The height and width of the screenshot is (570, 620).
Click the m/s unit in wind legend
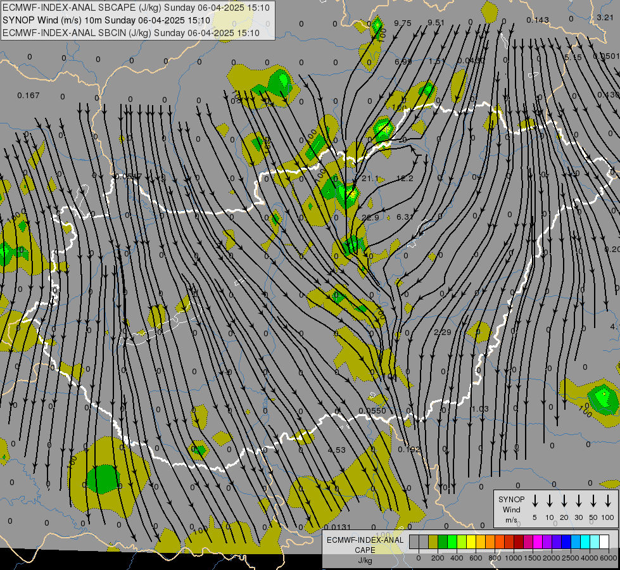[x=511, y=520]
